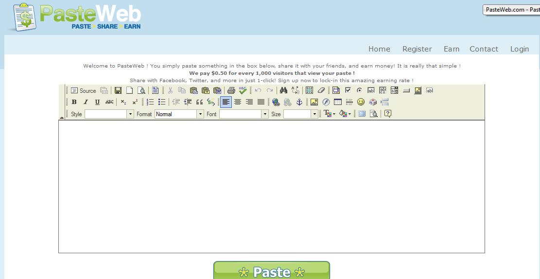Toggle the bulleted list
This screenshot has width=540, height=279.
pyautogui.click(x=162, y=102)
